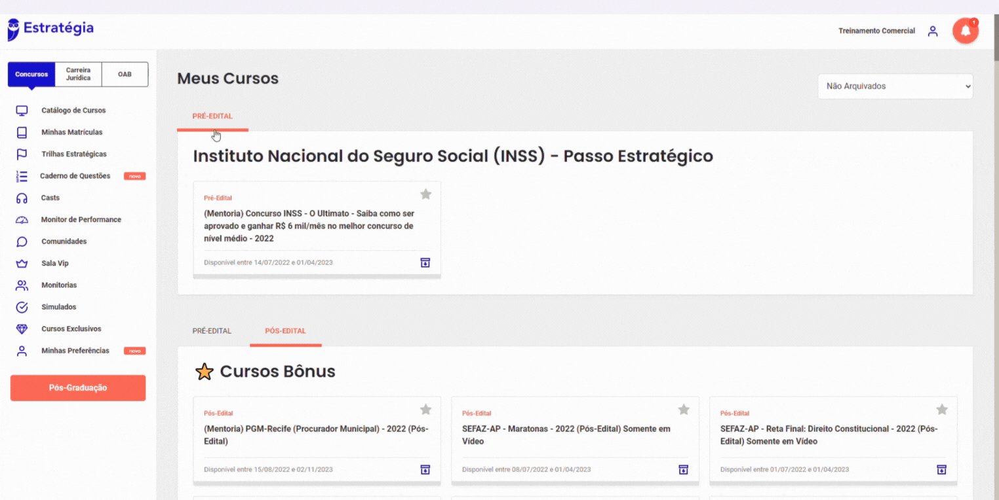Click 'Disponível entre 01/07/2022 e 01/04/2023' text

[785, 469]
